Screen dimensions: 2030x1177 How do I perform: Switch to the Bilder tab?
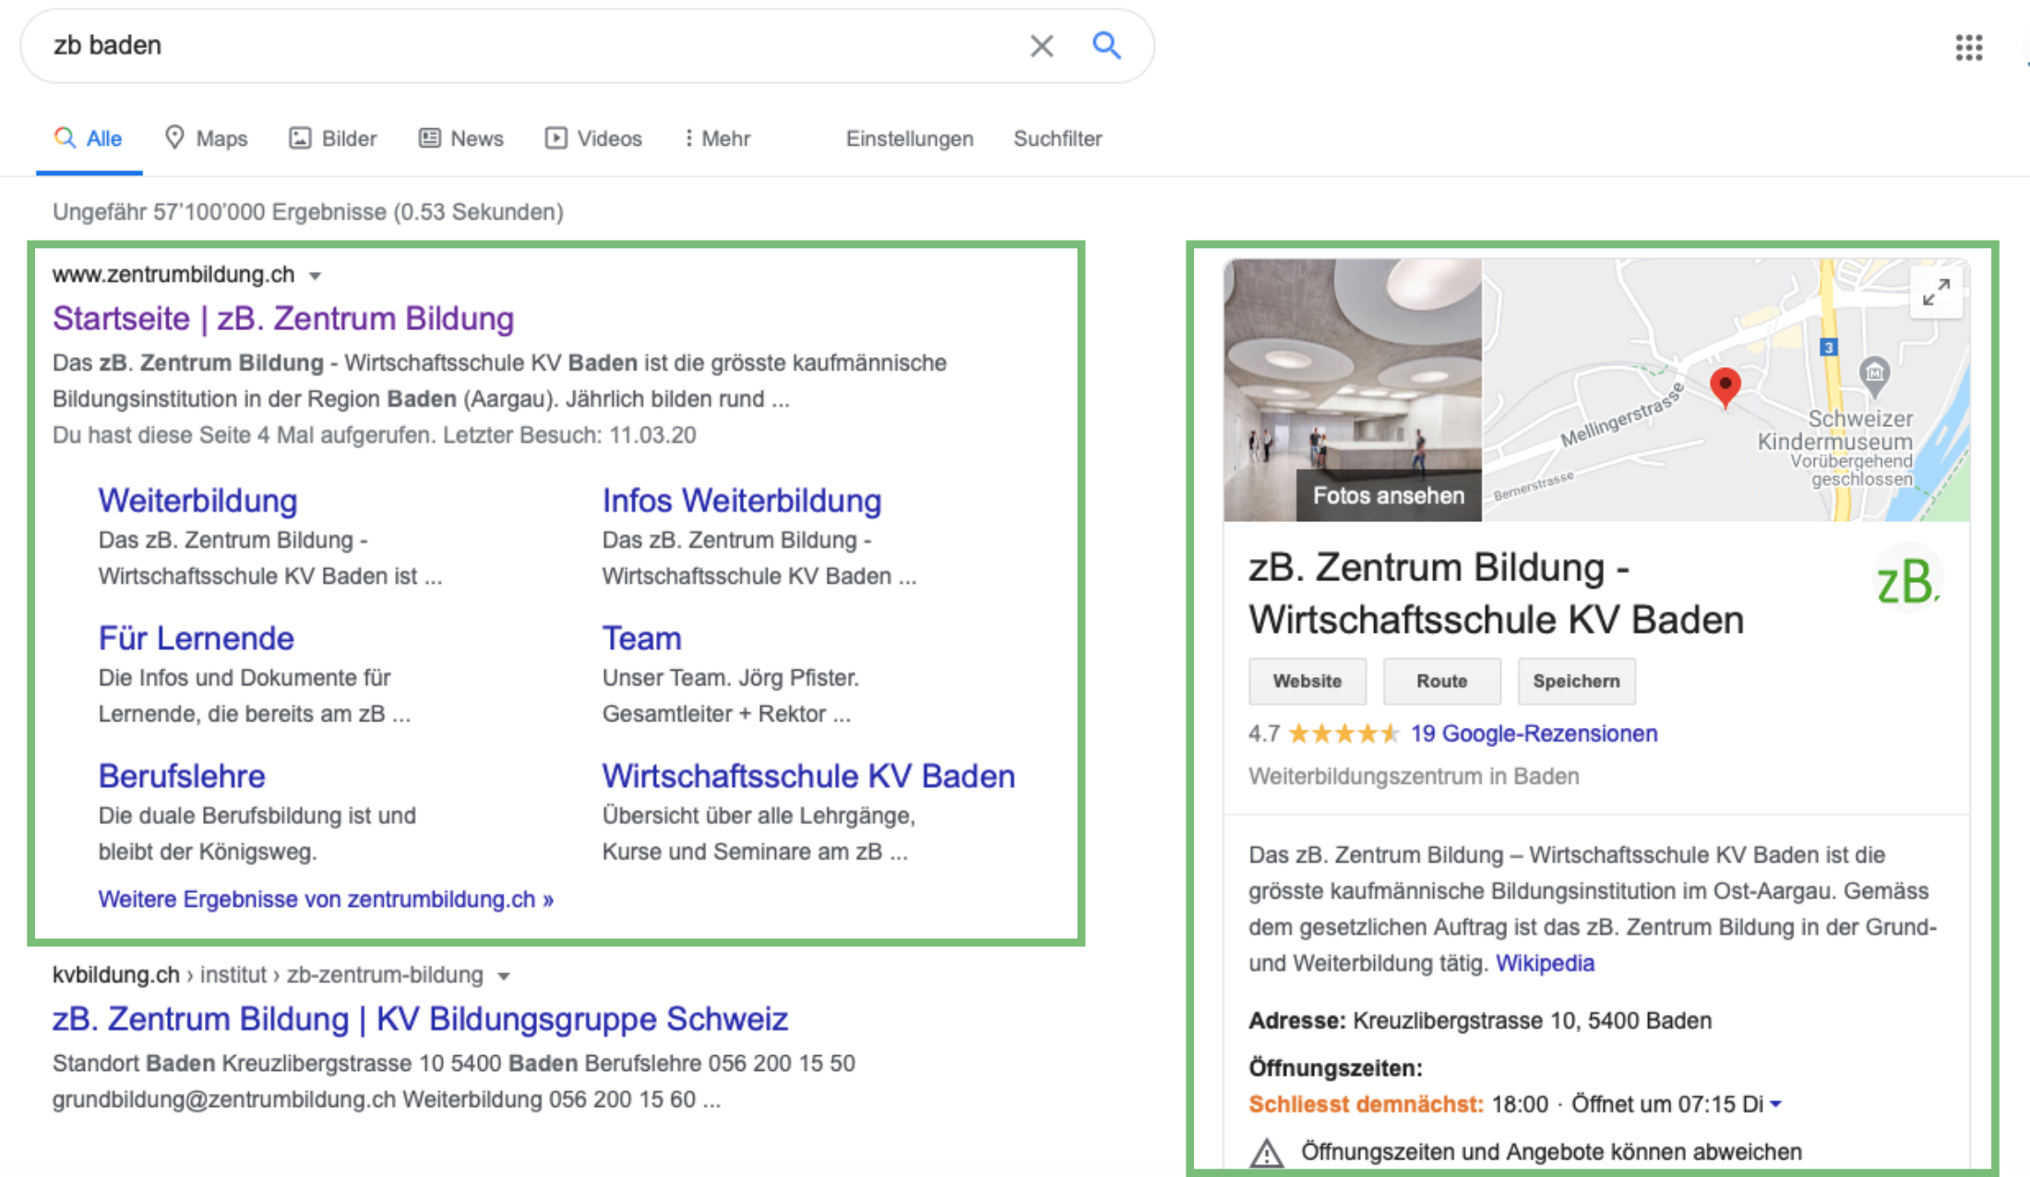point(333,138)
